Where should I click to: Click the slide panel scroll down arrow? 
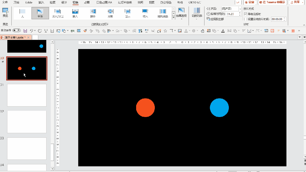coord(52,169)
